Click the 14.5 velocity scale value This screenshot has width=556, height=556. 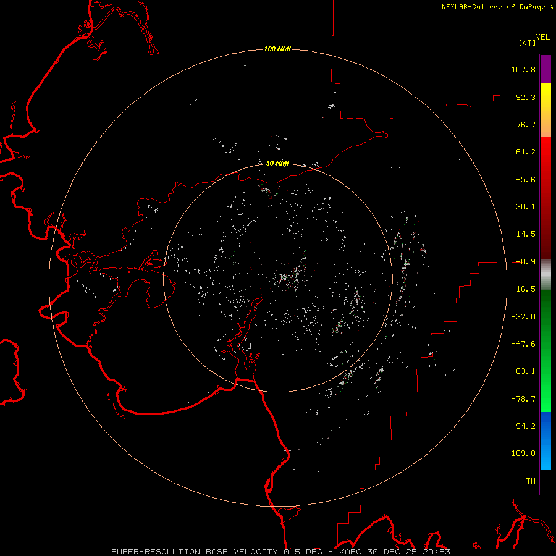pyautogui.click(x=526, y=234)
